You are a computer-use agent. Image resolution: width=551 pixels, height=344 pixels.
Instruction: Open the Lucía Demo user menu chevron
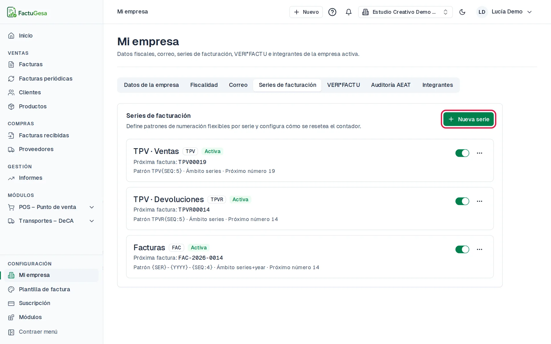[529, 12]
